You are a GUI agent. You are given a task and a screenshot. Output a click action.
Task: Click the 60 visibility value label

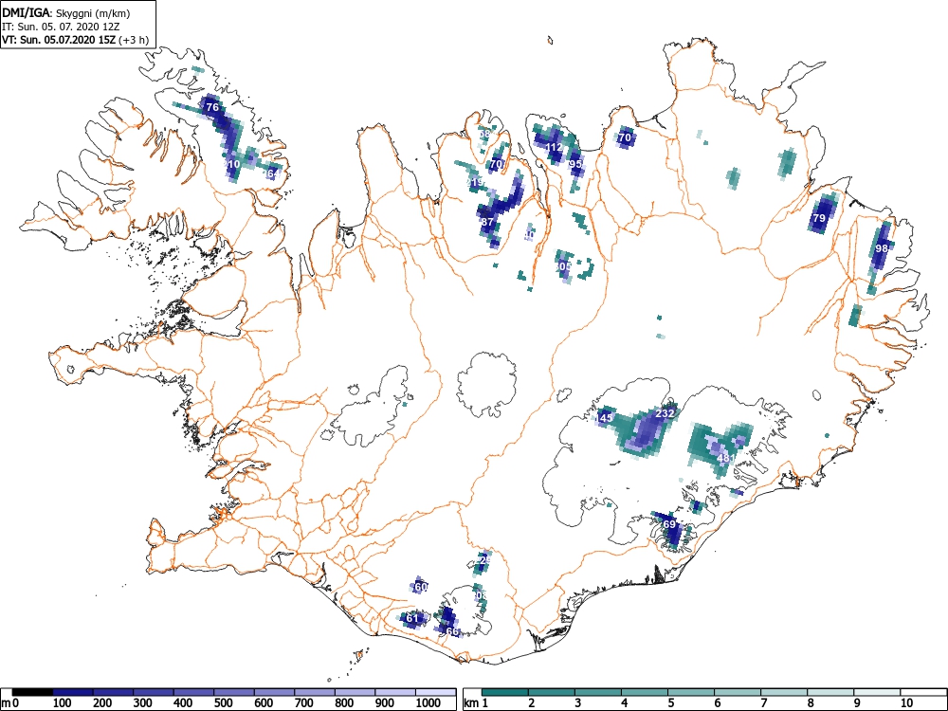pyautogui.click(x=421, y=587)
